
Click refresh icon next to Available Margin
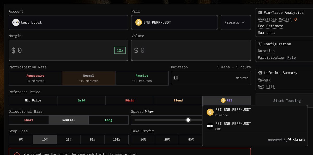coord(295,19)
